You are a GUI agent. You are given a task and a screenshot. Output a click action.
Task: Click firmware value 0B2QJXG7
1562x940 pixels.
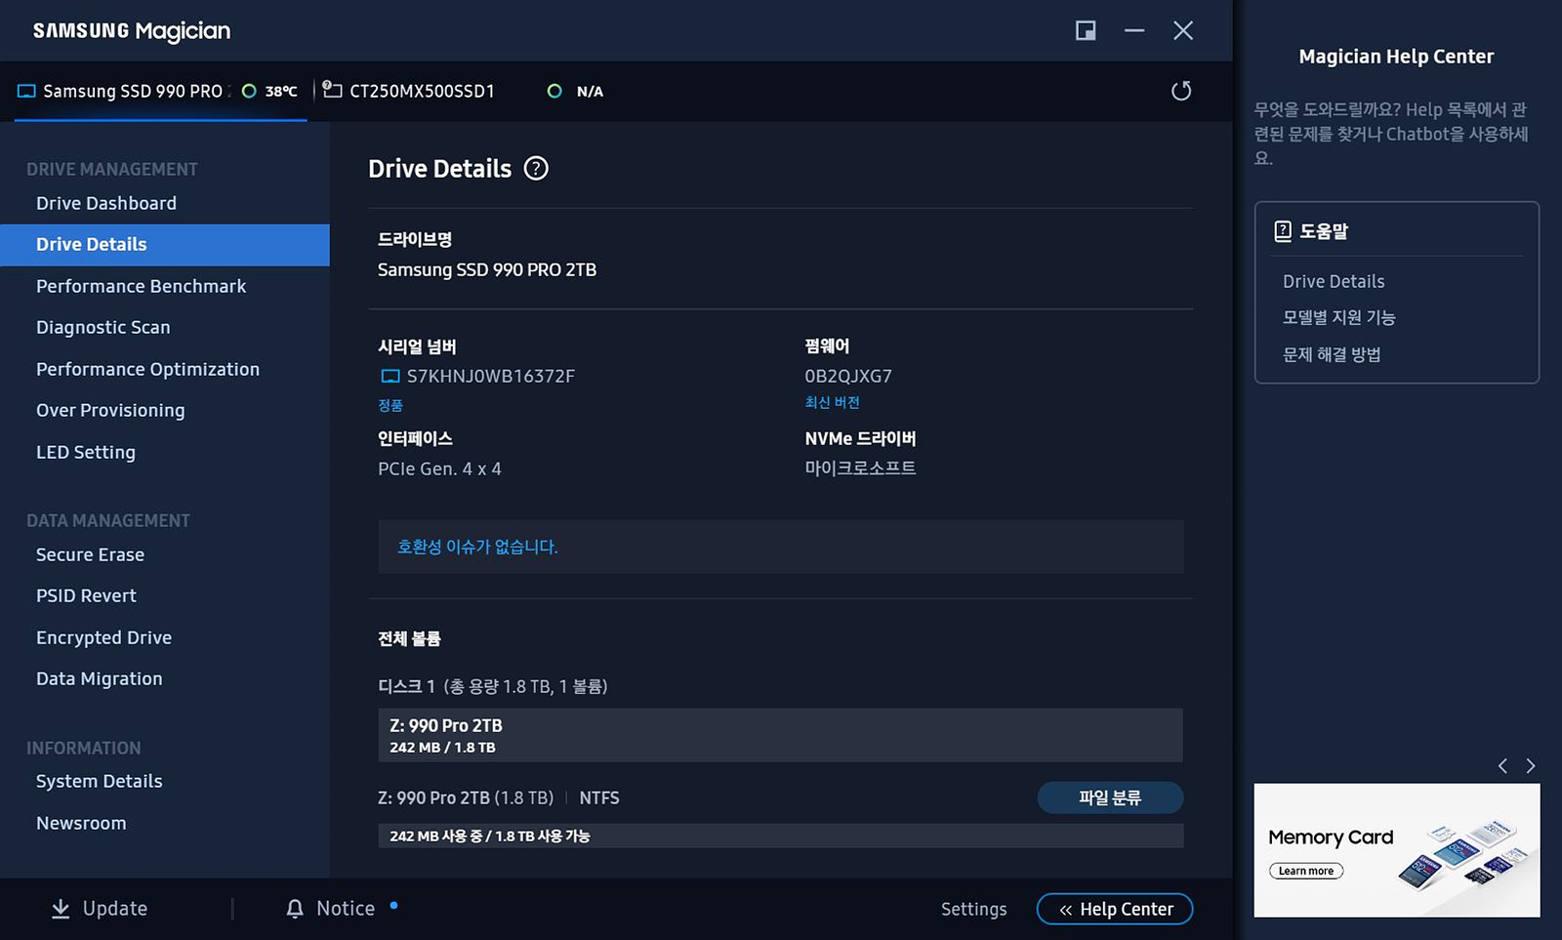point(848,376)
